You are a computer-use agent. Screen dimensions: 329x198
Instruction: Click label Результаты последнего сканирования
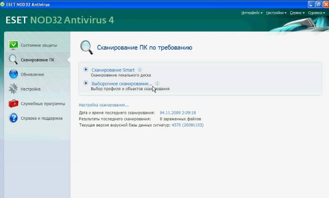[x=115, y=119]
